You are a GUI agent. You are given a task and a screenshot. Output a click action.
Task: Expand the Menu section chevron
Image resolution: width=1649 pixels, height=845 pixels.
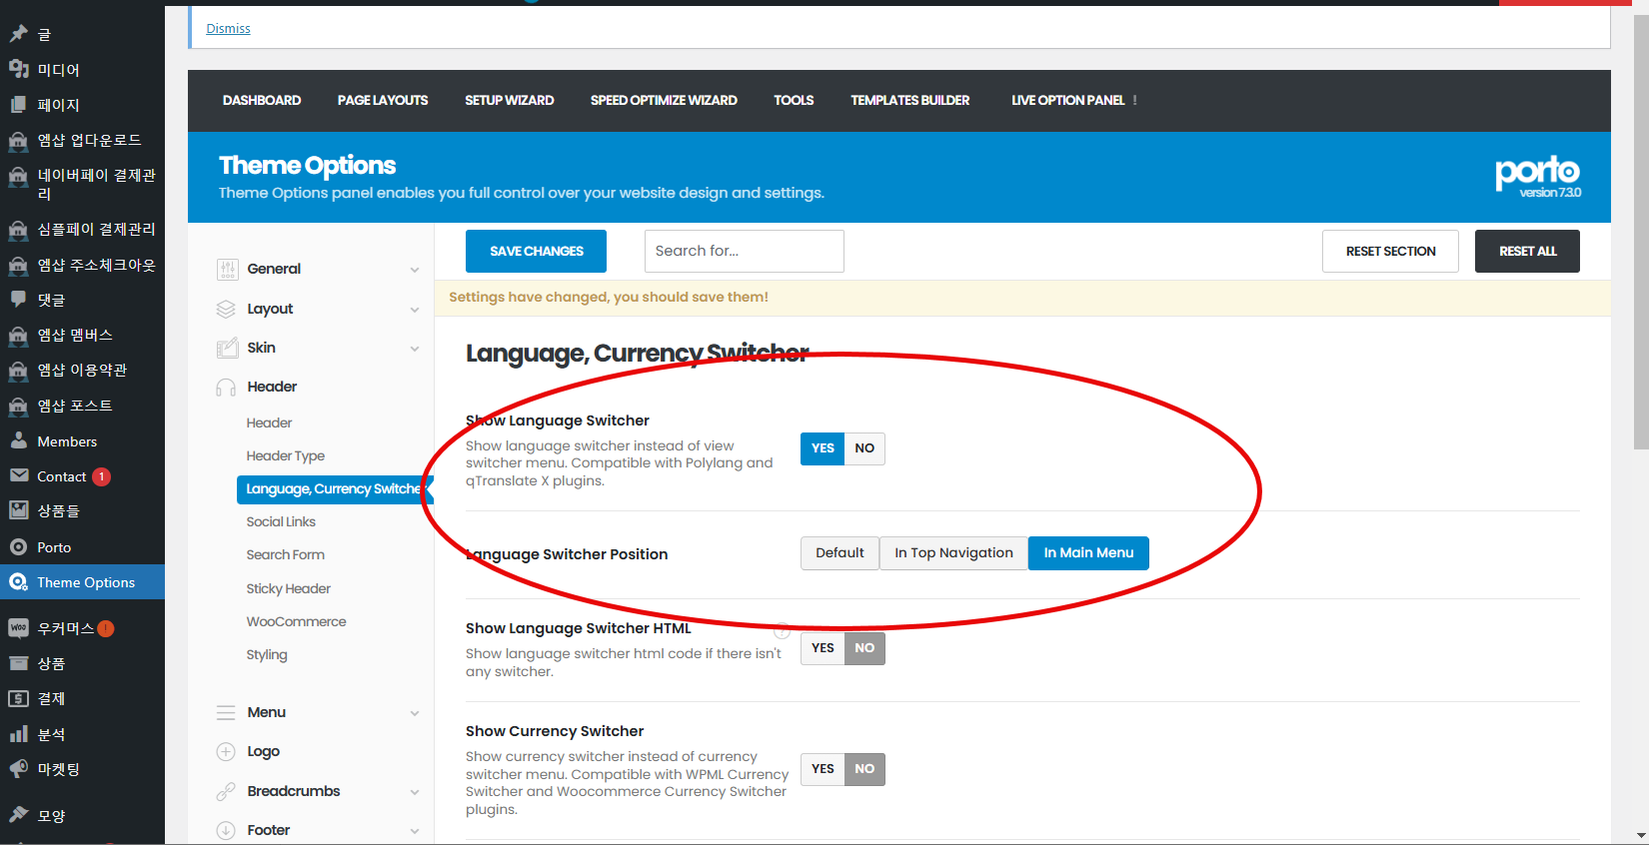click(415, 713)
